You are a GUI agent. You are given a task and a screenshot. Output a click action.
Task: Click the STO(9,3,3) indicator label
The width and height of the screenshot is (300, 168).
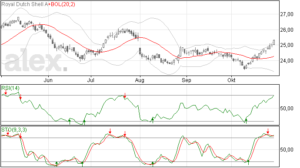pyautogui.click(x=14, y=130)
